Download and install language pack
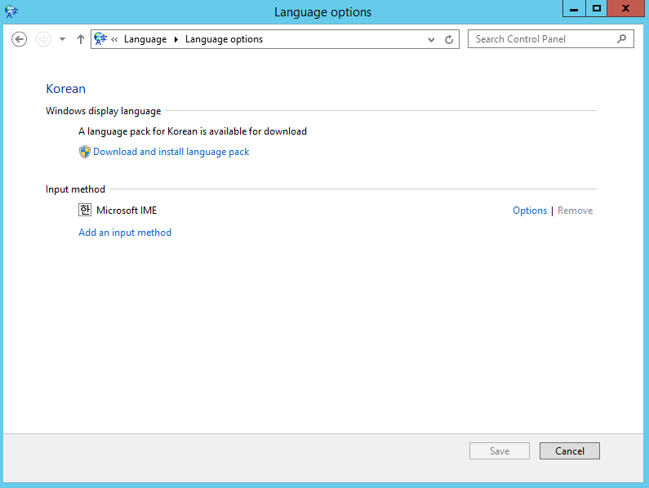 pos(171,152)
